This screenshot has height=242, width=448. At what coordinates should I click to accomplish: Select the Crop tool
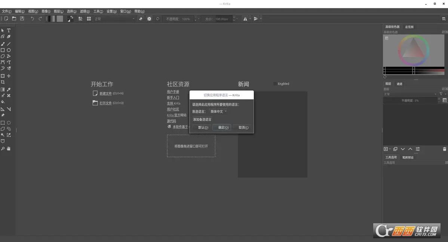coord(3,82)
